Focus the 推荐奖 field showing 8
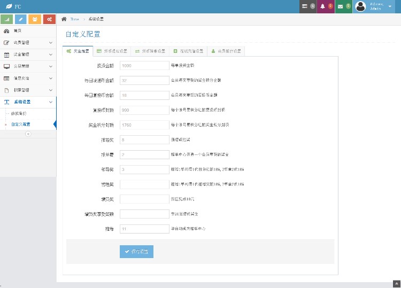The width and height of the screenshot is (401, 288). [x=144, y=140]
